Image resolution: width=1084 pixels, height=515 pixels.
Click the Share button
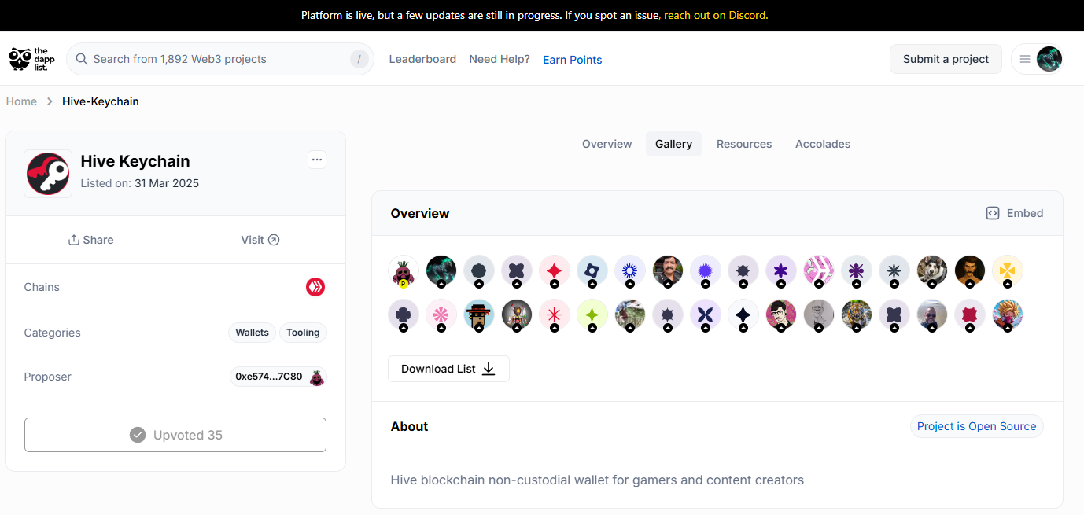[90, 240]
